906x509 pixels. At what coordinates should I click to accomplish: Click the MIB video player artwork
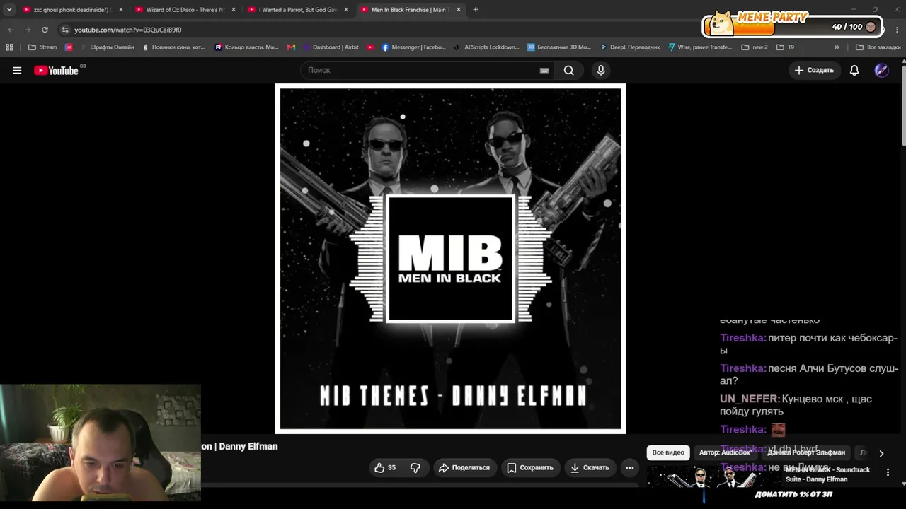pyautogui.click(x=450, y=259)
